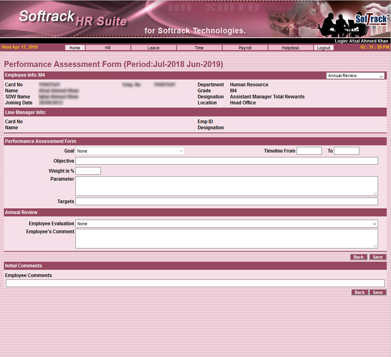Click the Logout button in the navigation bar
The height and width of the screenshot is (357, 391).
tap(324, 48)
